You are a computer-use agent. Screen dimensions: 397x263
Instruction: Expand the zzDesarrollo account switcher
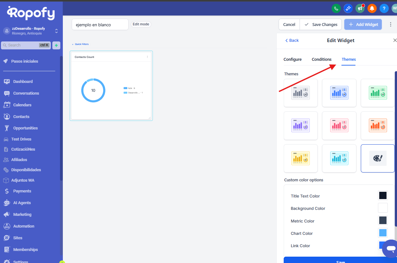pyautogui.click(x=56, y=31)
